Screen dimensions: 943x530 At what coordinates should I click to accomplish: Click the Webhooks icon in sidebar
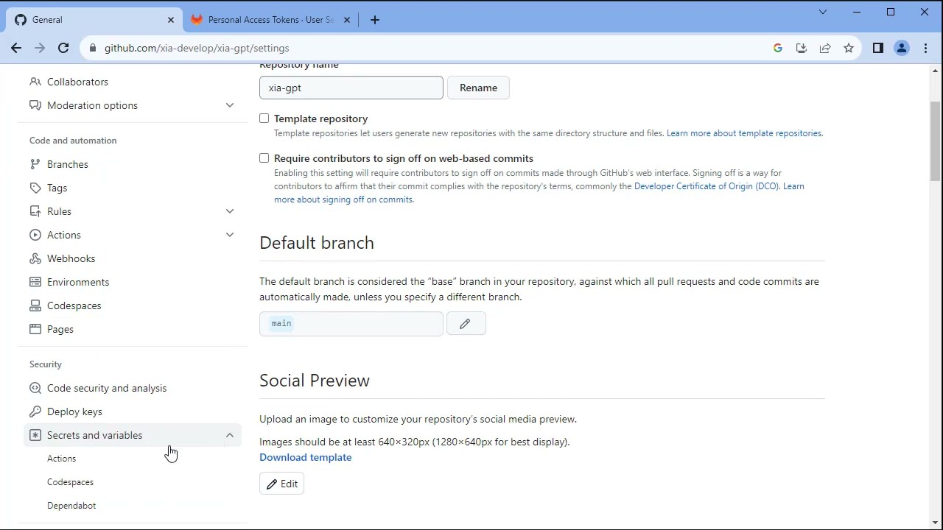click(x=35, y=258)
